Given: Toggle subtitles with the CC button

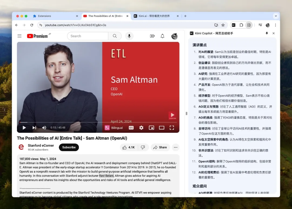Looking at the screenshot, I should (x=131, y=128).
